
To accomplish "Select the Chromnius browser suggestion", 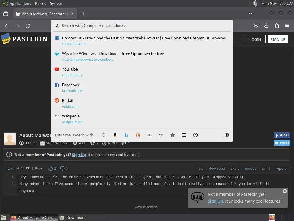I will coord(142,41).
